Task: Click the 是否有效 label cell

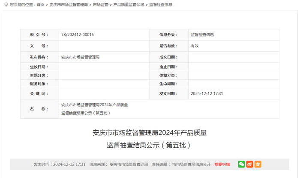Action: coord(169,46)
